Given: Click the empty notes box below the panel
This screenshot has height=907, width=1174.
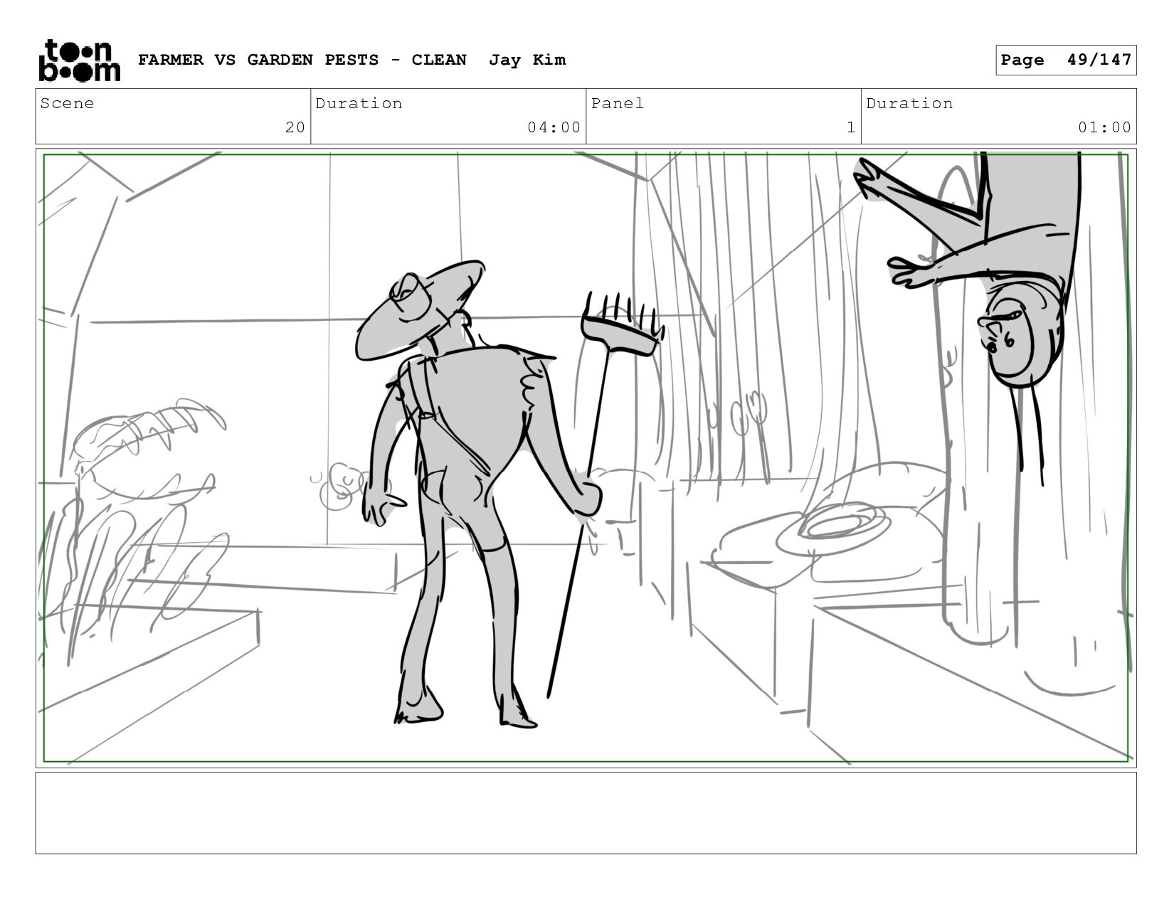Looking at the screenshot, I should (586, 813).
